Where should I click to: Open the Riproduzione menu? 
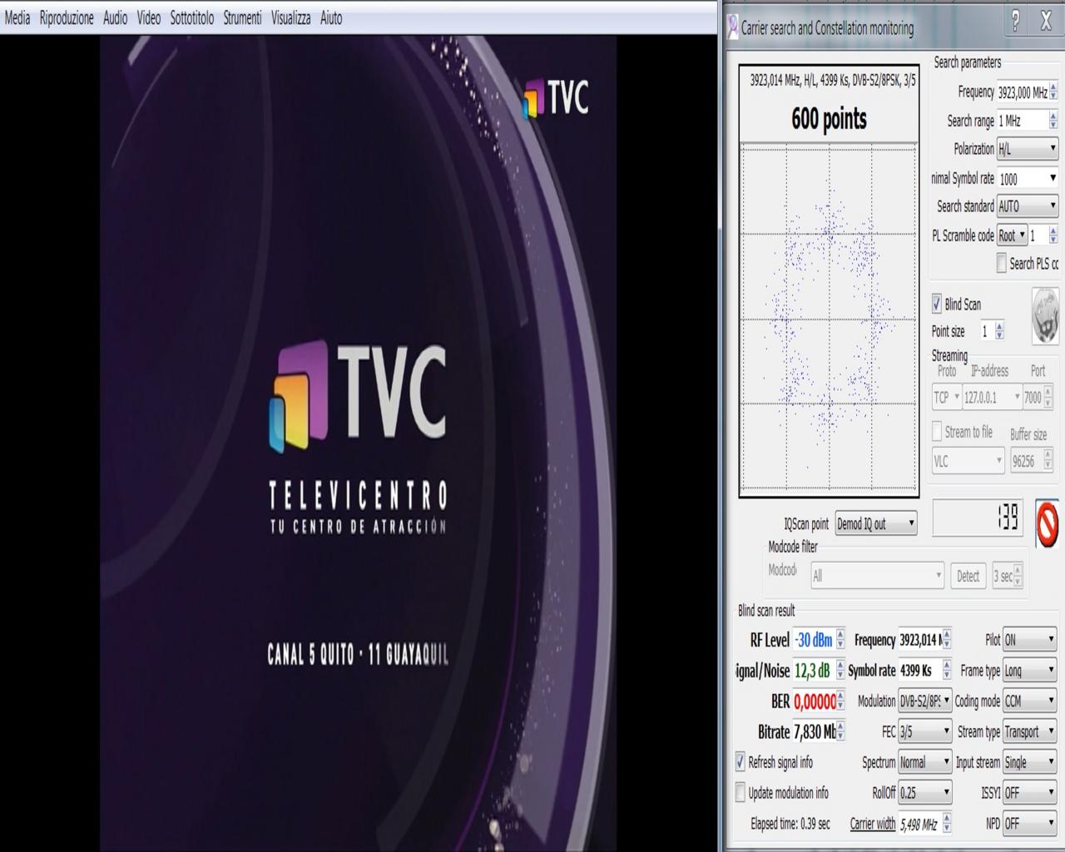(x=67, y=17)
